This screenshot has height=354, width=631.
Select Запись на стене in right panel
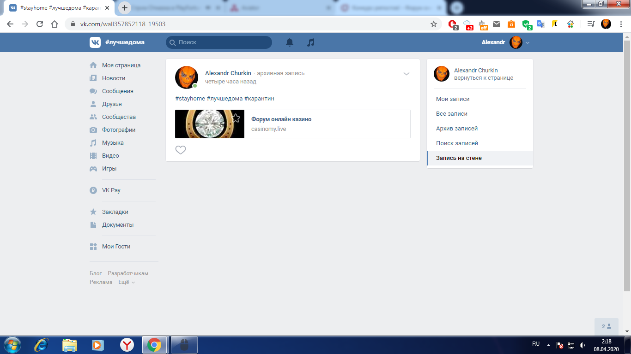(480, 158)
